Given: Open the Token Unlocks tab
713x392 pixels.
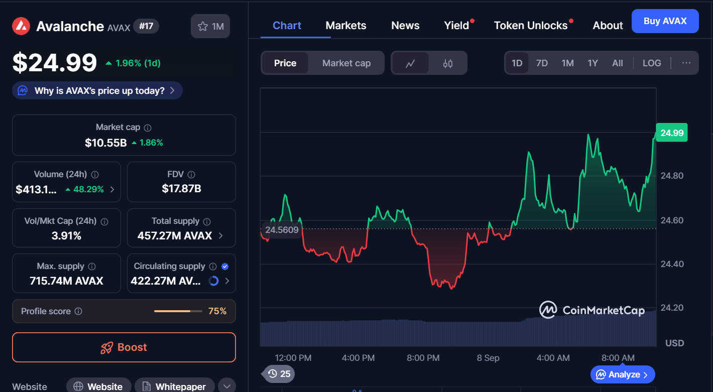Looking at the screenshot, I should coord(531,26).
